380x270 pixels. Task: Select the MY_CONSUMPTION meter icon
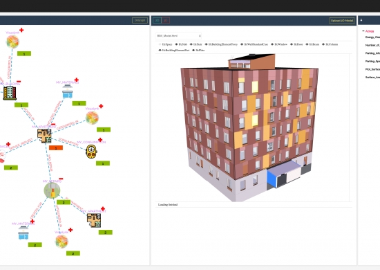[91, 152]
